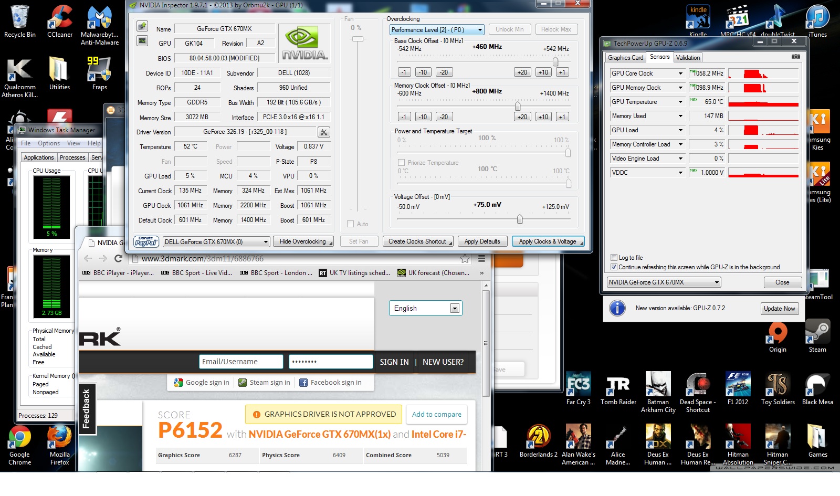Click Create Clocks Shortcut button
840x496 pixels.
(x=418, y=241)
